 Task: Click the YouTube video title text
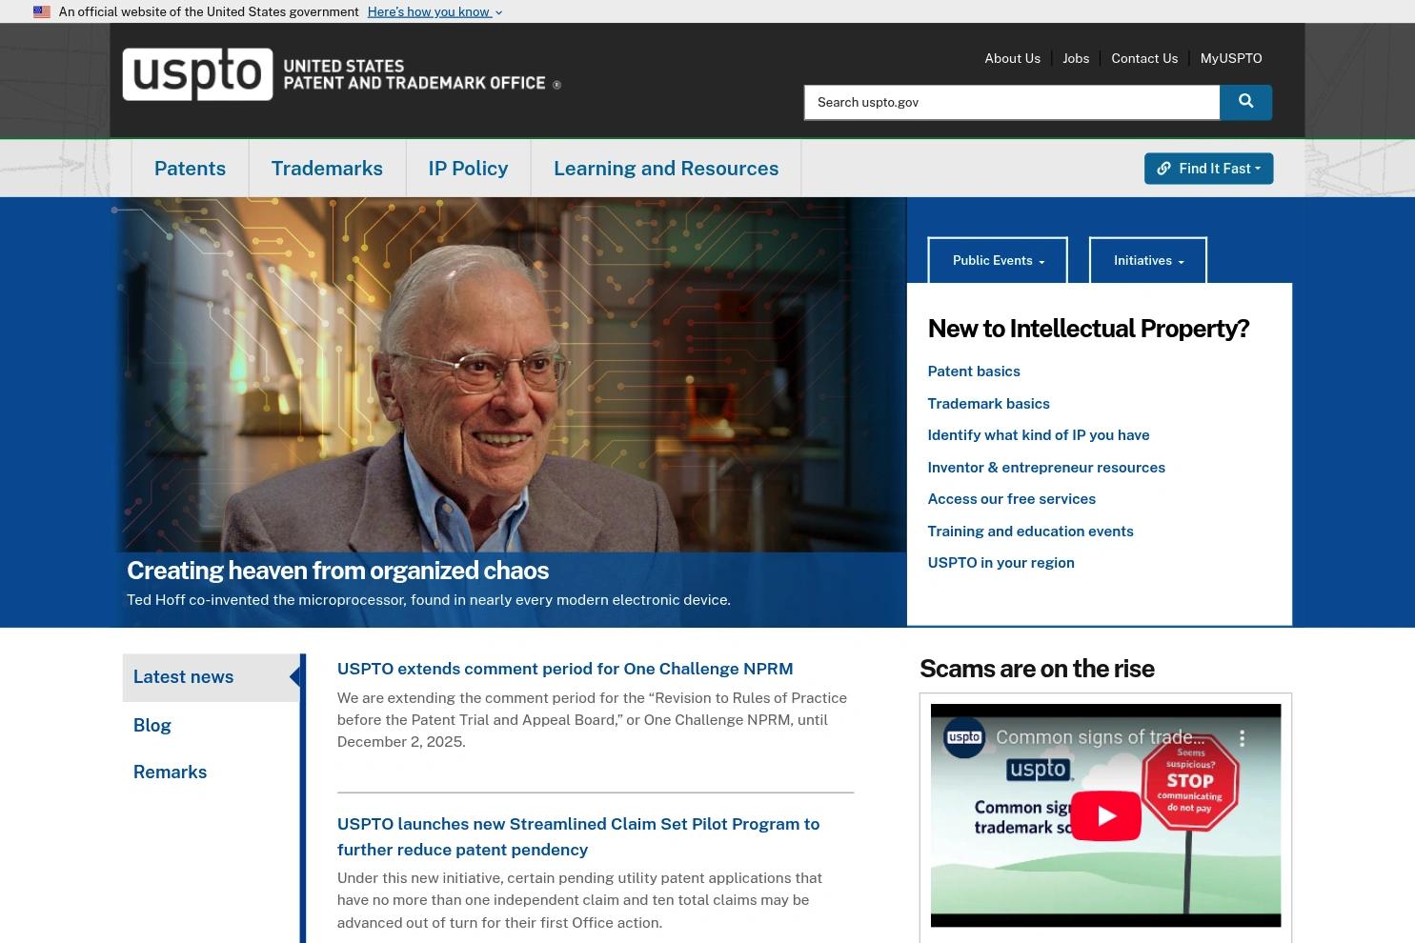tap(1101, 737)
